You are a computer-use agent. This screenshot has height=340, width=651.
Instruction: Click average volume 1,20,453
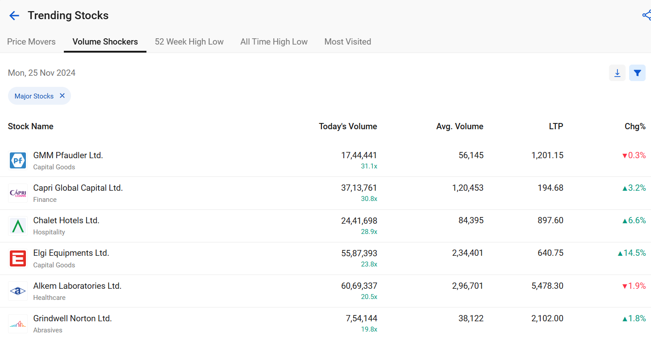(467, 188)
